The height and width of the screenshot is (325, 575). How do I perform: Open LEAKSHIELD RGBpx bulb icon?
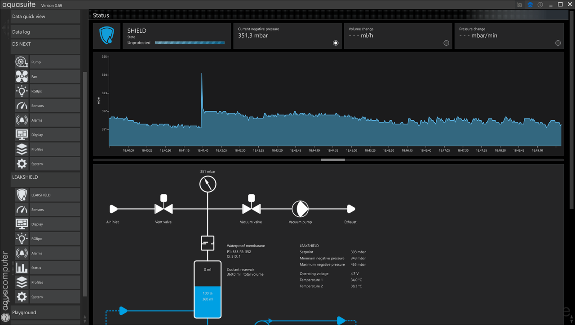(22, 239)
